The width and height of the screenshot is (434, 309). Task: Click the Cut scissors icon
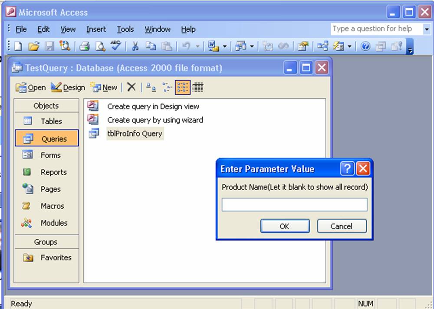135,46
